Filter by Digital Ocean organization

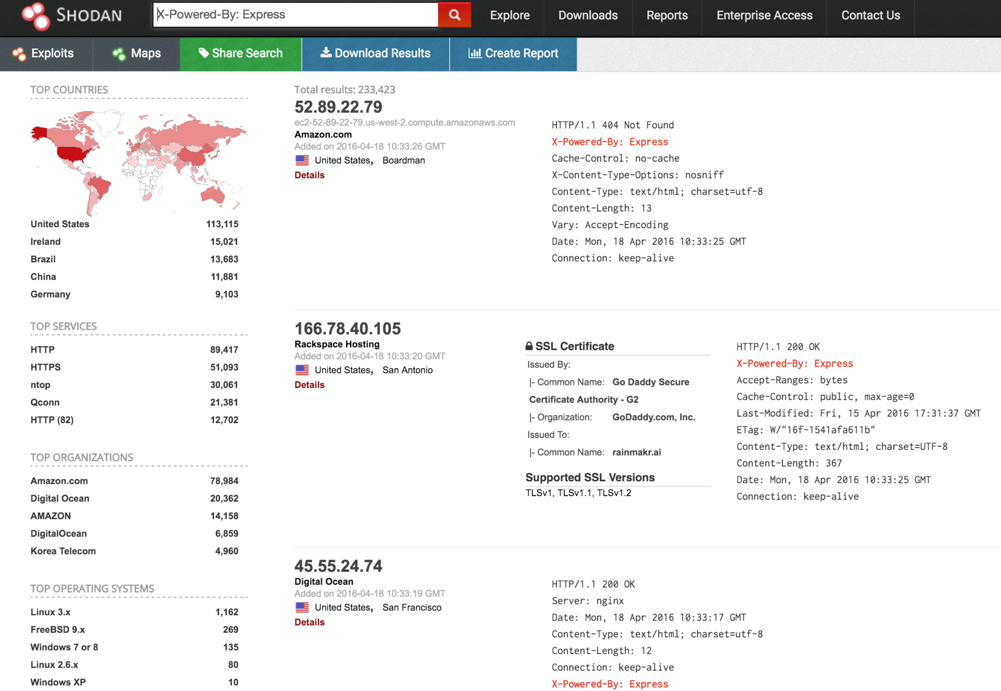pyautogui.click(x=60, y=498)
